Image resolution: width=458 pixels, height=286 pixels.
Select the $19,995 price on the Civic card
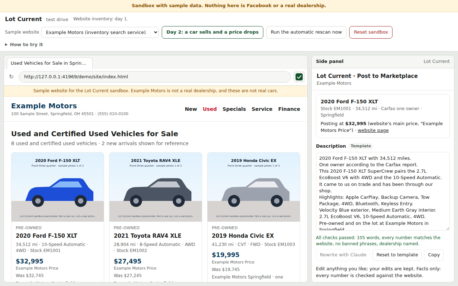coord(226,255)
